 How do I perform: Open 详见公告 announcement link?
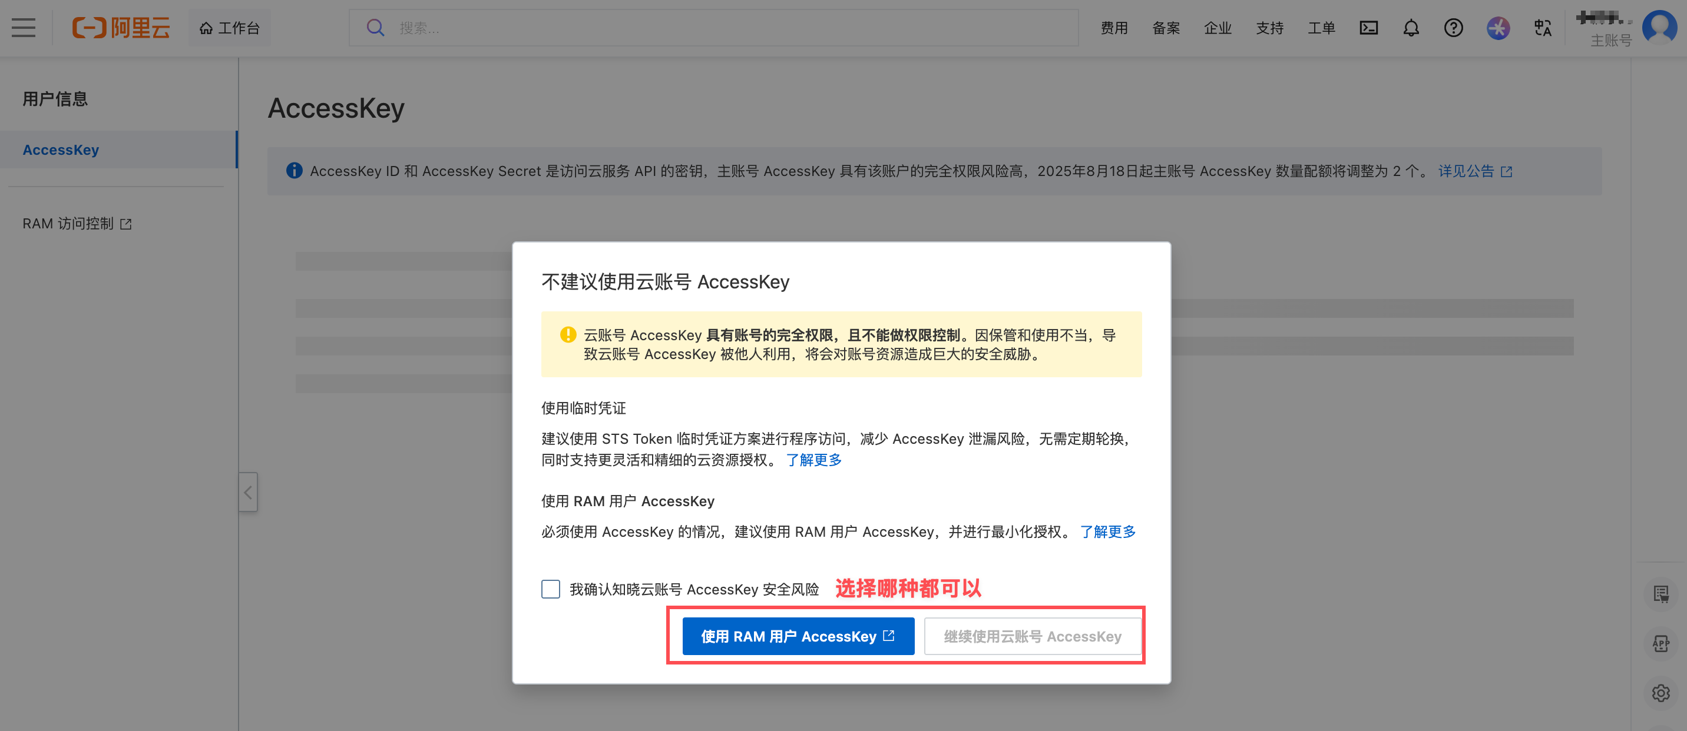1475,171
